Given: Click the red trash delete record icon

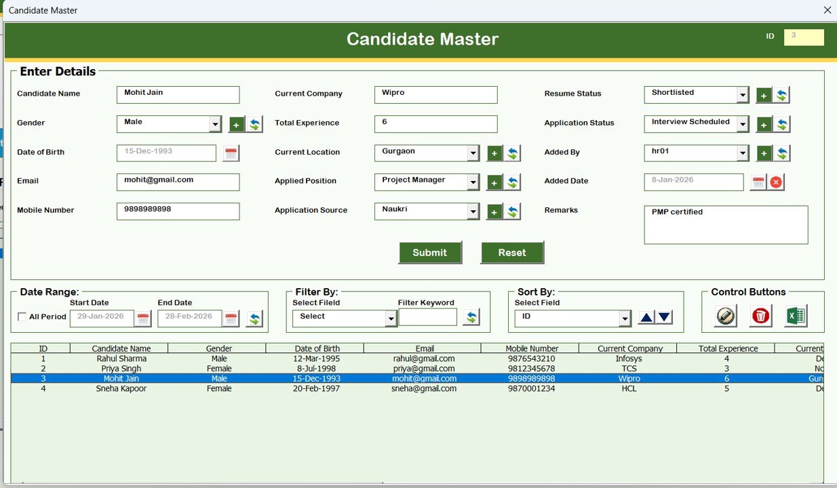Looking at the screenshot, I should click(759, 316).
